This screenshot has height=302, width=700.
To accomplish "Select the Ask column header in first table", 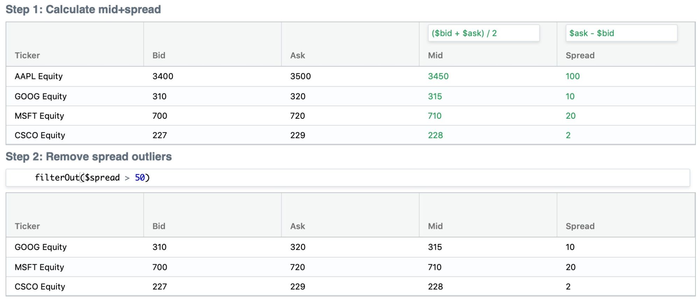I will [x=297, y=56].
